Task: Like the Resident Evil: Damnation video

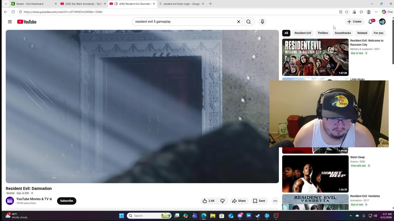Action: click(208, 201)
